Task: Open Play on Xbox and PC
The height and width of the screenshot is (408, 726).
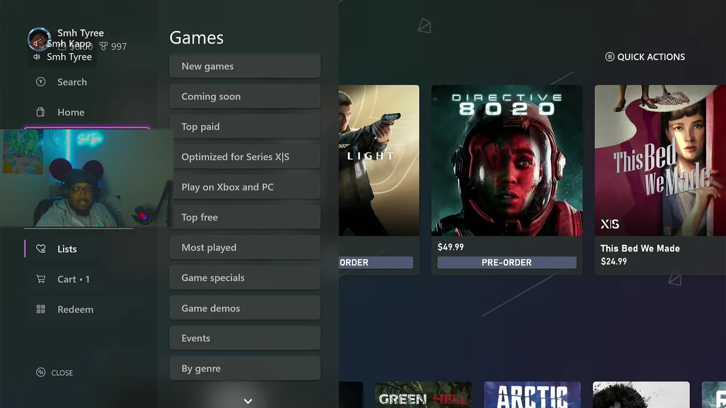Action: click(x=245, y=187)
